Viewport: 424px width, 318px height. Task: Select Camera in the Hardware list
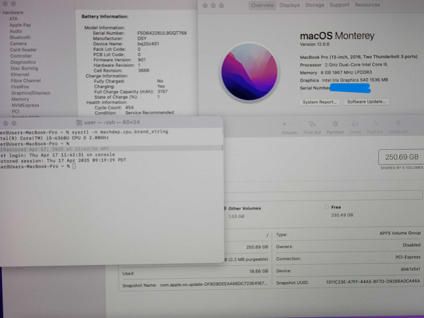[19, 43]
